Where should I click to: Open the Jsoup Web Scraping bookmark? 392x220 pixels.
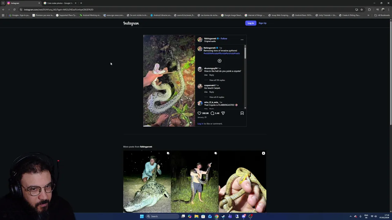279,15
